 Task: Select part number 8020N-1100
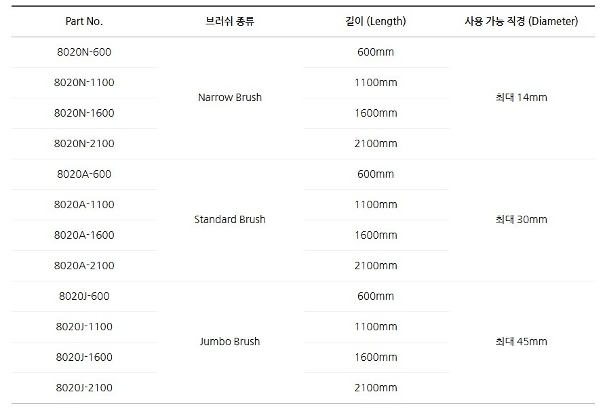(84, 83)
